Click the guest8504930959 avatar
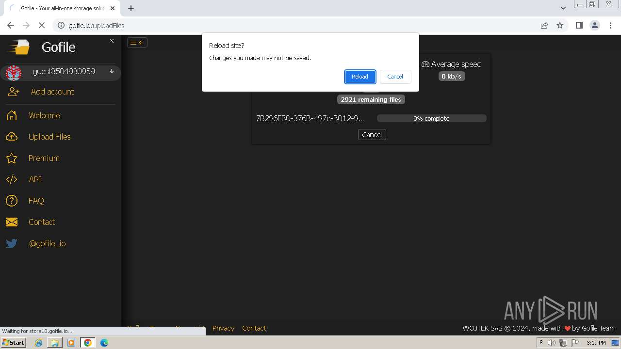This screenshot has height=349, width=621. pyautogui.click(x=14, y=73)
